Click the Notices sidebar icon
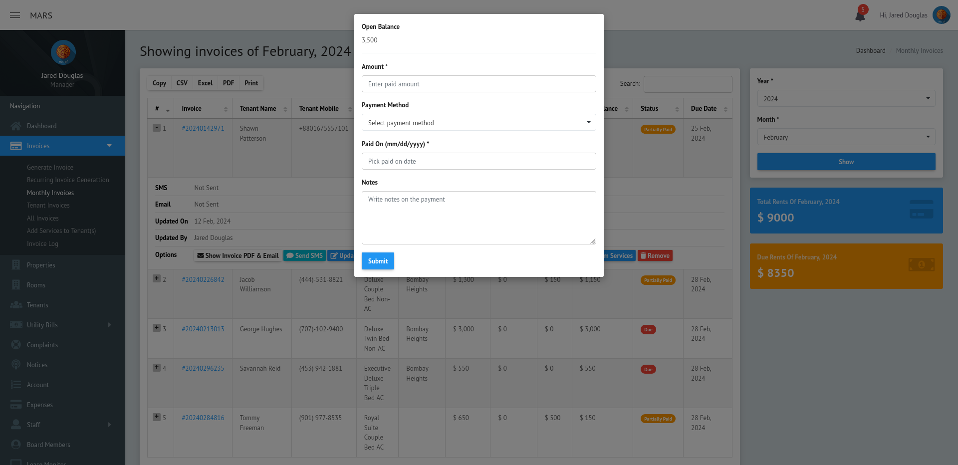This screenshot has width=958, height=465. [16, 365]
